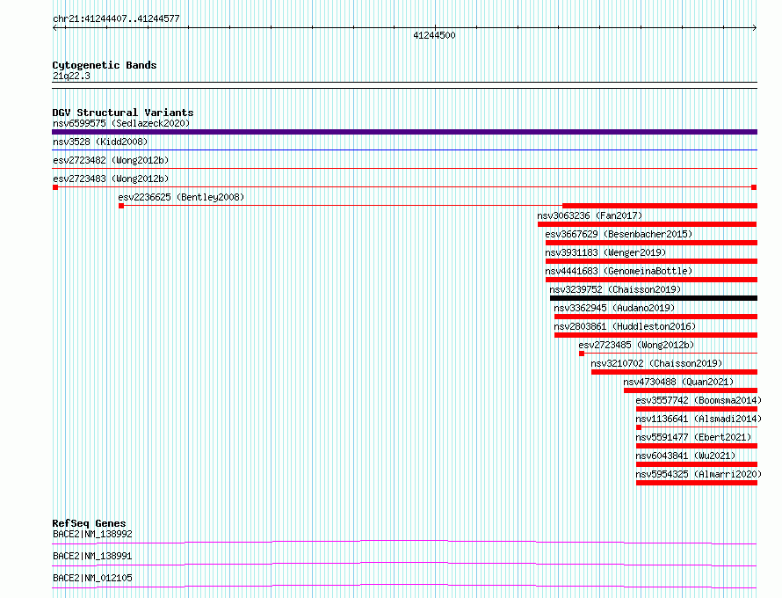The image size is (782, 598).
Task: Click the RefSeq Genes track title
Action: (89, 523)
